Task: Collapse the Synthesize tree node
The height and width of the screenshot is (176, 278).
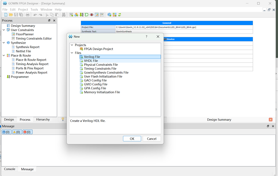Action: point(4,43)
